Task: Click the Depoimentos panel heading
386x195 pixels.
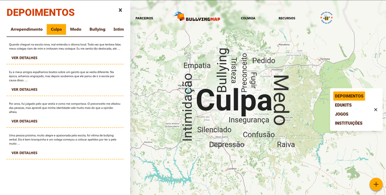Action: coord(41,13)
